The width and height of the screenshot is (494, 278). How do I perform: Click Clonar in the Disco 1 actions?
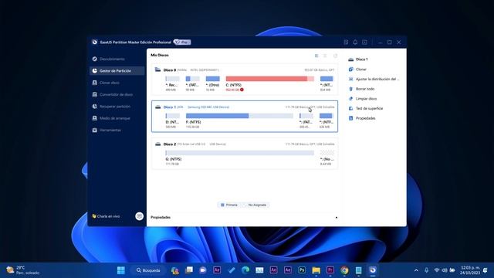(x=361, y=69)
